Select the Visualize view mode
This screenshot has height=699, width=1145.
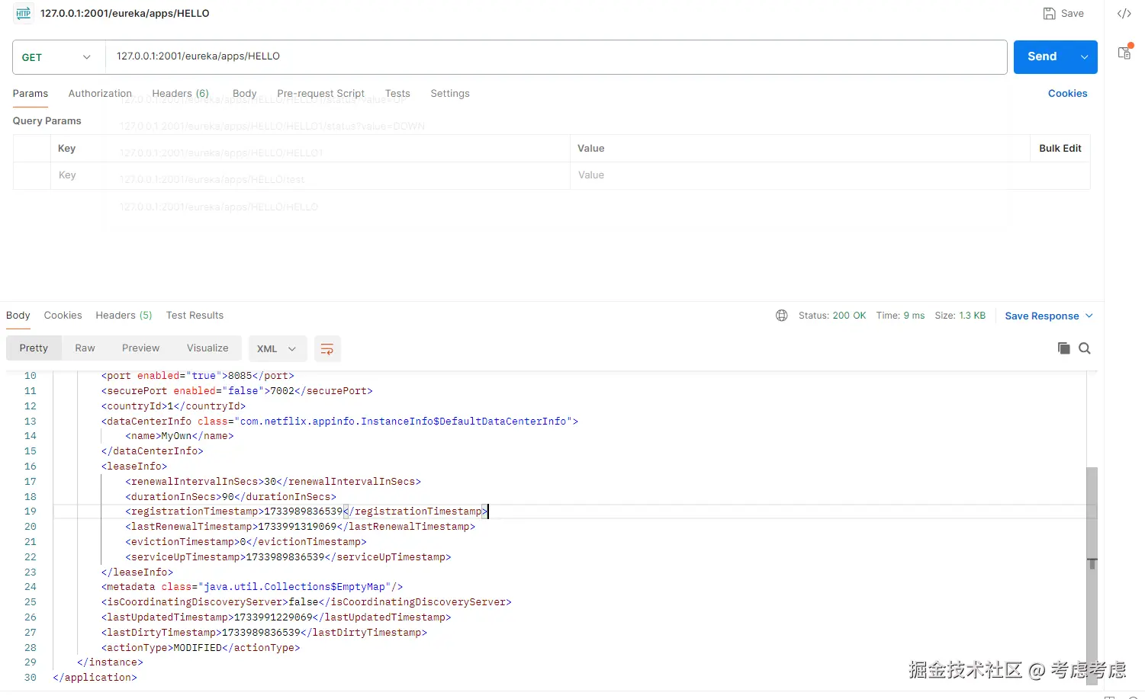(x=207, y=348)
